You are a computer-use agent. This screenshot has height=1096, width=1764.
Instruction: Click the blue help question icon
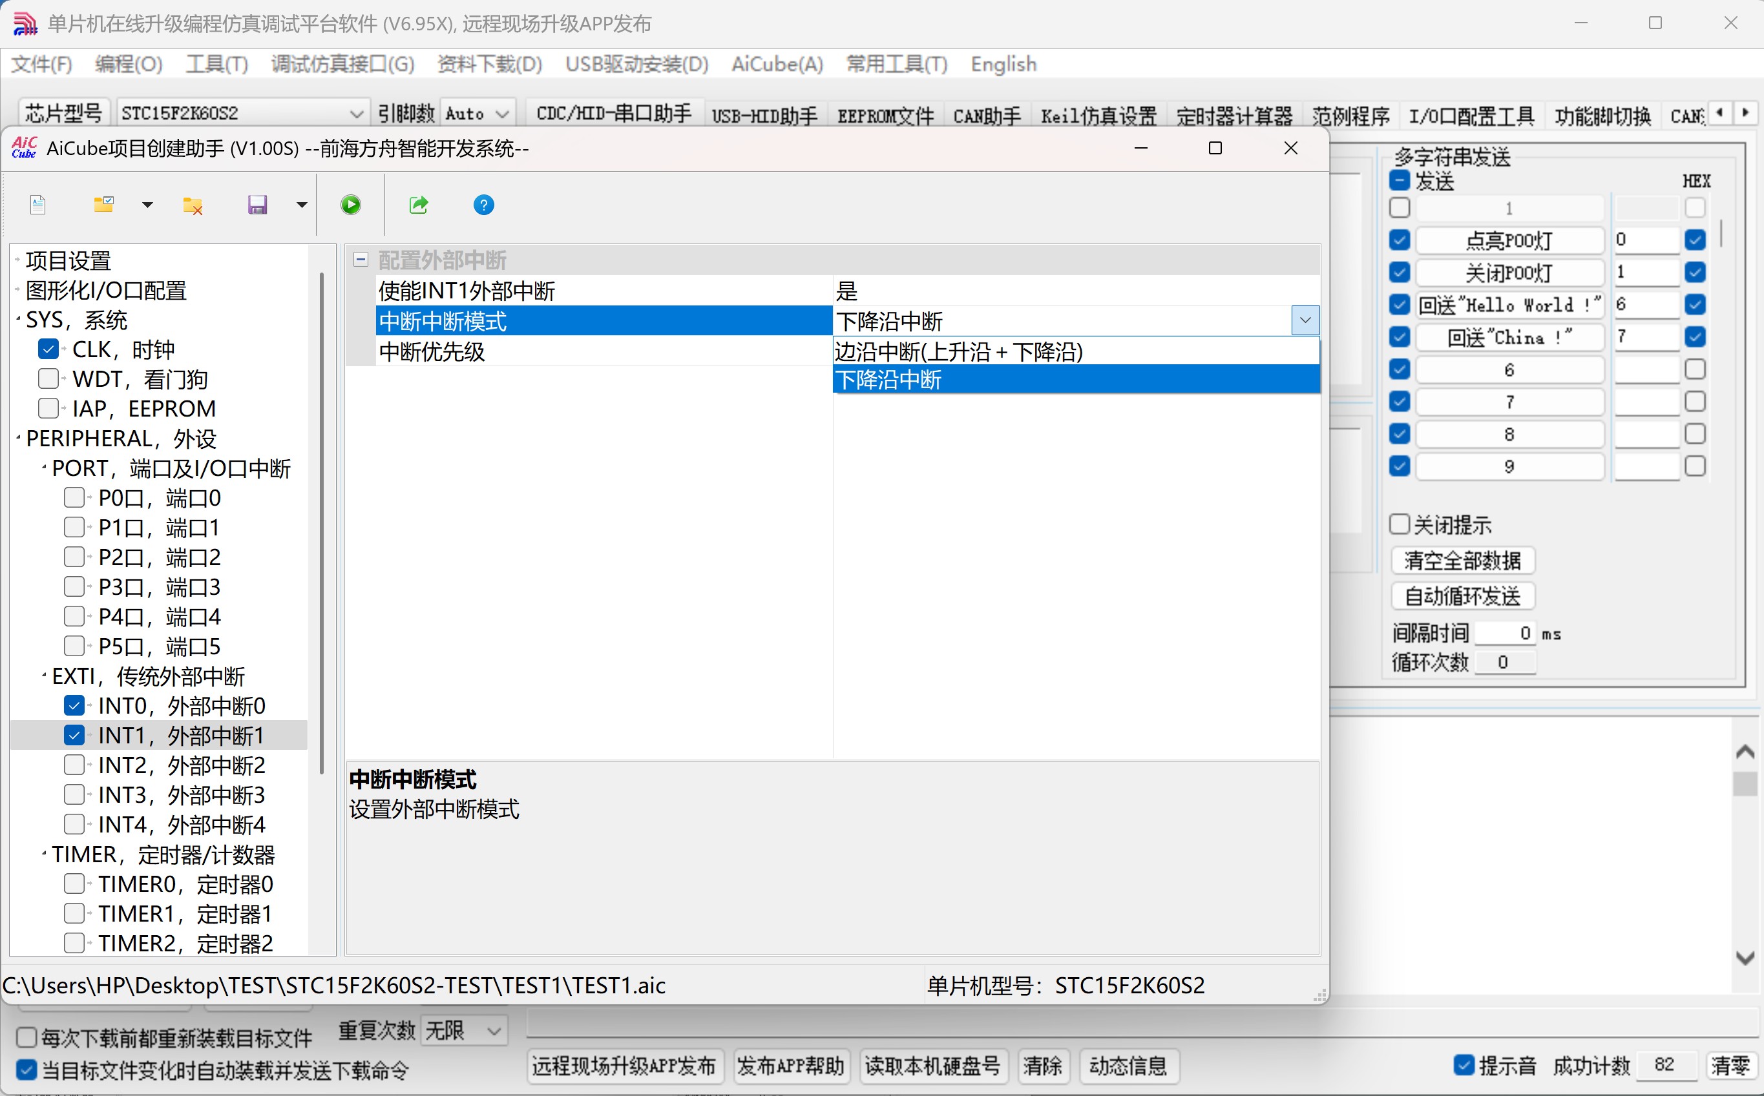pyautogui.click(x=483, y=205)
